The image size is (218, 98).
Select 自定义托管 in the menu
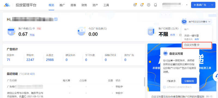tap(197, 45)
